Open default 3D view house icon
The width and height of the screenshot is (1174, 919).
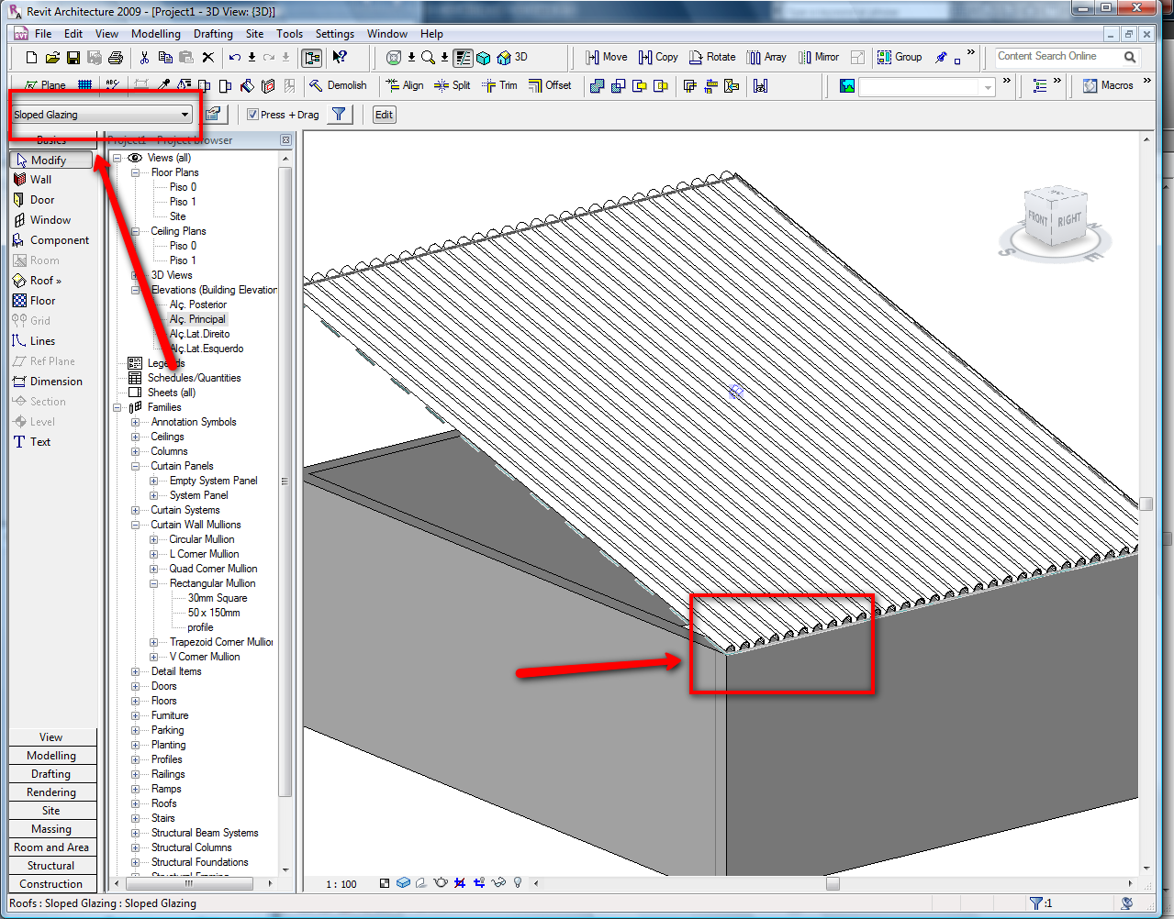pos(504,58)
